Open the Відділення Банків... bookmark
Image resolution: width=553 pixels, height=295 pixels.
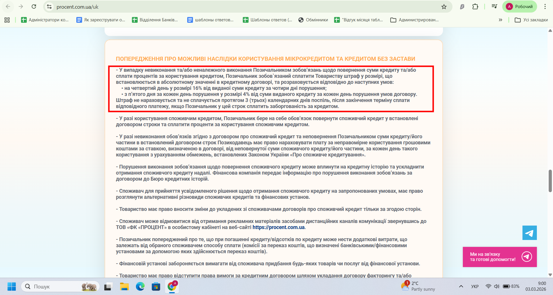click(155, 20)
